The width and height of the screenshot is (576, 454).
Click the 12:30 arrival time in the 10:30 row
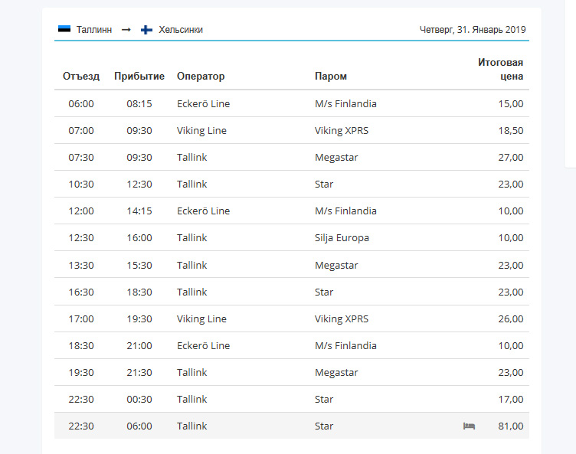click(139, 184)
